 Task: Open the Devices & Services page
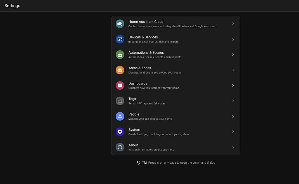click(x=175, y=39)
